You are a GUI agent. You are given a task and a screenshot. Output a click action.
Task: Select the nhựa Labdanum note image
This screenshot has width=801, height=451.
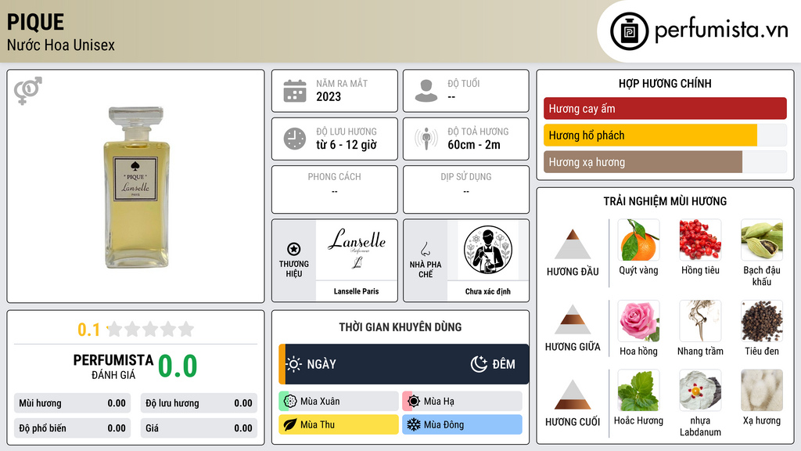700,391
